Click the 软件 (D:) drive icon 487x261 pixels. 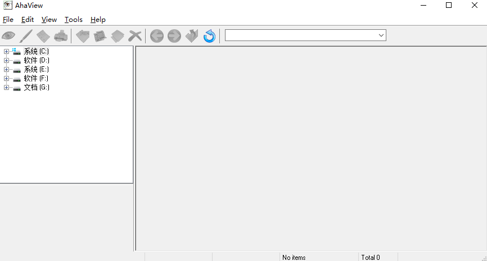point(17,61)
